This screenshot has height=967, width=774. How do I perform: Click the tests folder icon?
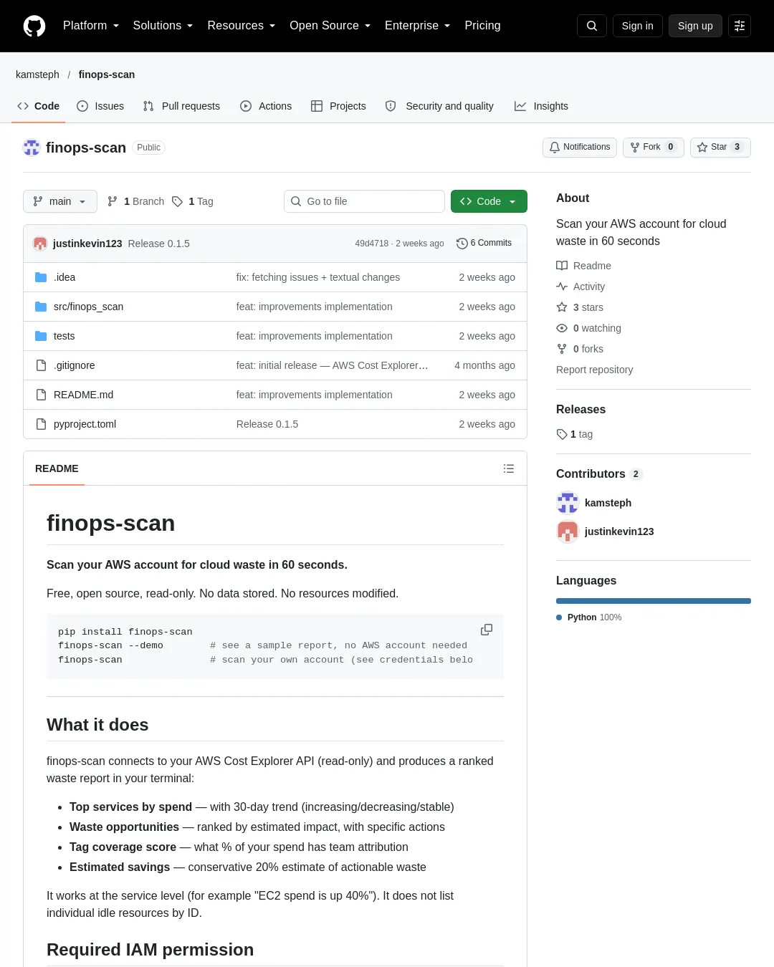(x=41, y=336)
